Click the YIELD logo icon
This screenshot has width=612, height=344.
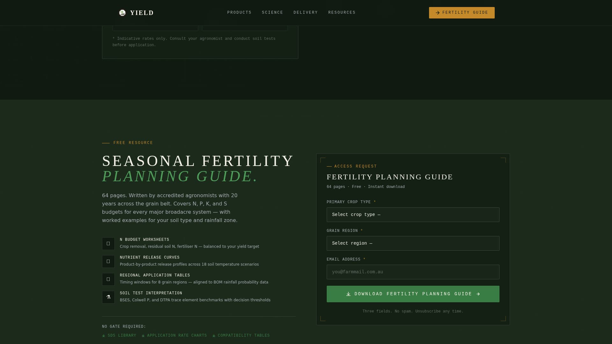(x=122, y=13)
